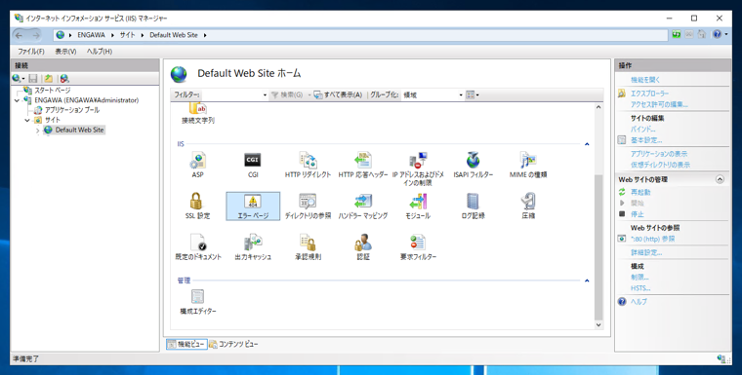742x375 pixels.
Task: Open ISAPI フィルター feature
Action: tap(473, 165)
